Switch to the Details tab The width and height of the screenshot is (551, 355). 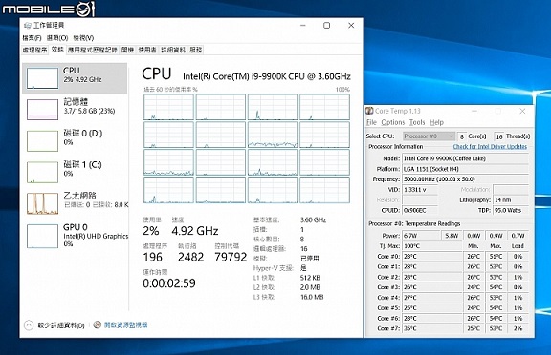click(173, 50)
